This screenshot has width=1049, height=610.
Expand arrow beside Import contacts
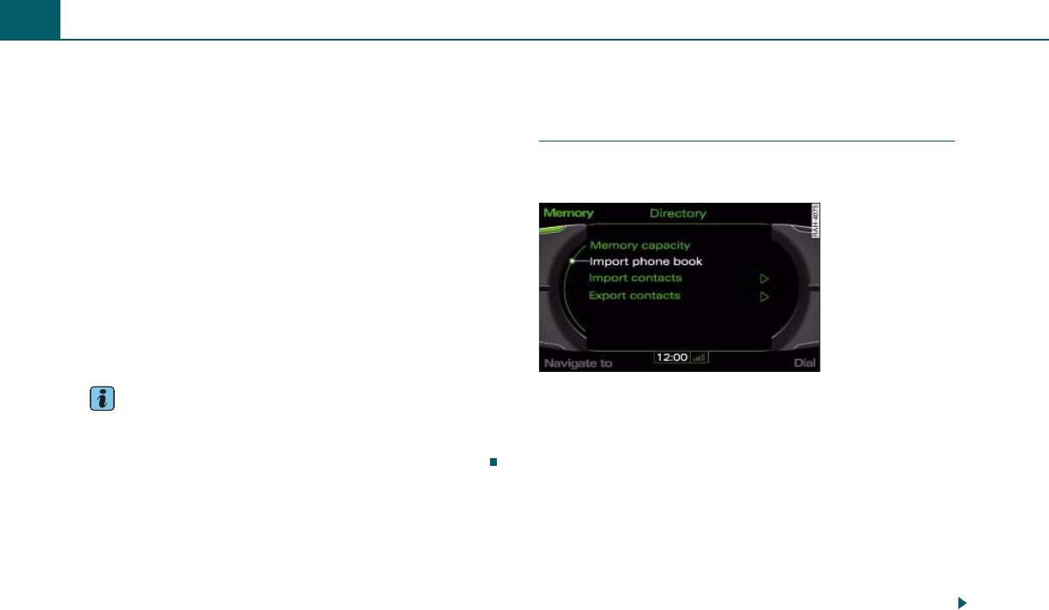763,279
